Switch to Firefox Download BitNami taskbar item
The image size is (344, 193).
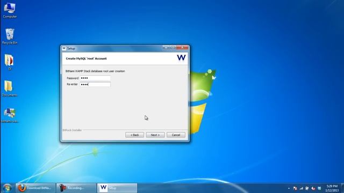[x=35, y=188]
